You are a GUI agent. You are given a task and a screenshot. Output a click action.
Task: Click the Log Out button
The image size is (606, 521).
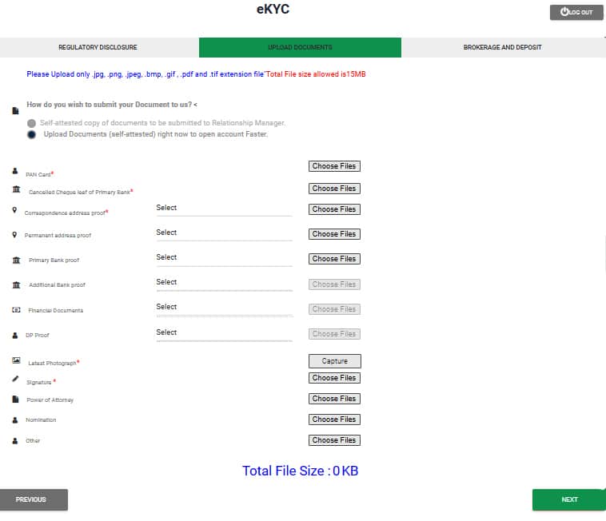click(576, 12)
